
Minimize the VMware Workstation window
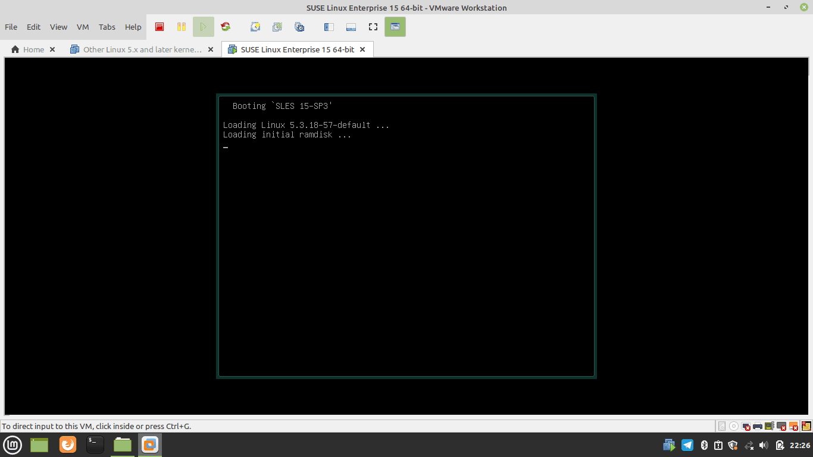click(x=770, y=7)
